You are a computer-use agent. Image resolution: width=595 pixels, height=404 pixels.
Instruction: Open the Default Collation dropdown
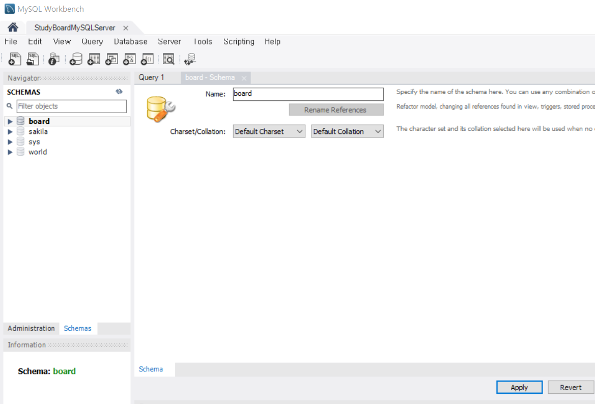click(x=347, y=131)
